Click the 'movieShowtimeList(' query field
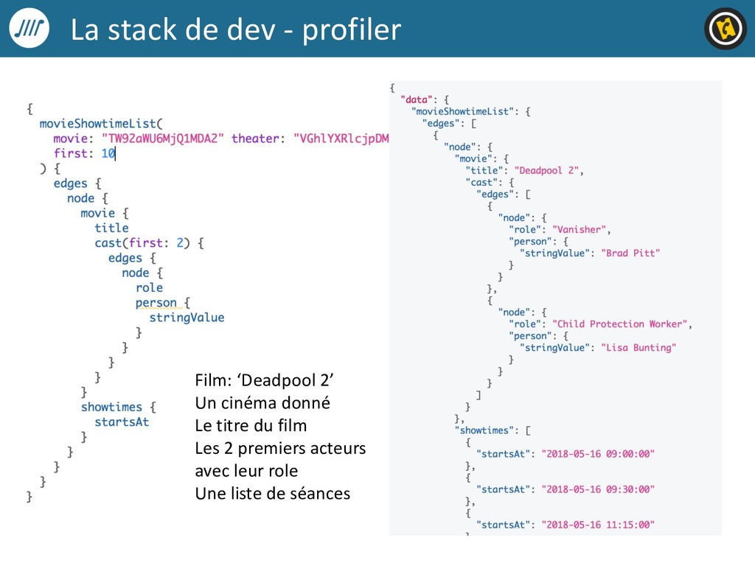The width and height of the screenshot is (755, 566). (x=101, y=124)
